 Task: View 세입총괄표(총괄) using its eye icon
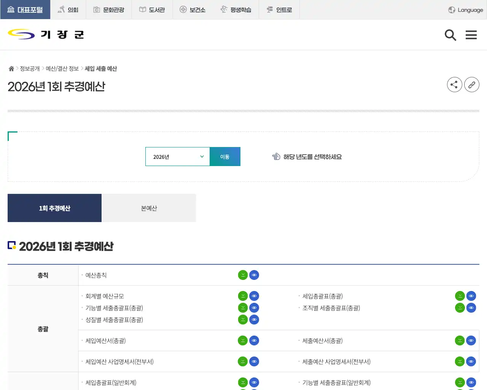point(471,296)
